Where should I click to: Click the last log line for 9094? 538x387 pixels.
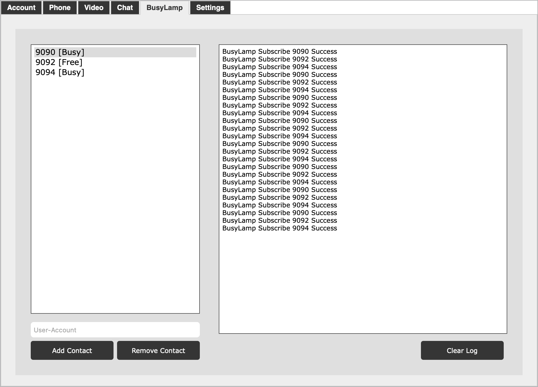tap(280, 228)
